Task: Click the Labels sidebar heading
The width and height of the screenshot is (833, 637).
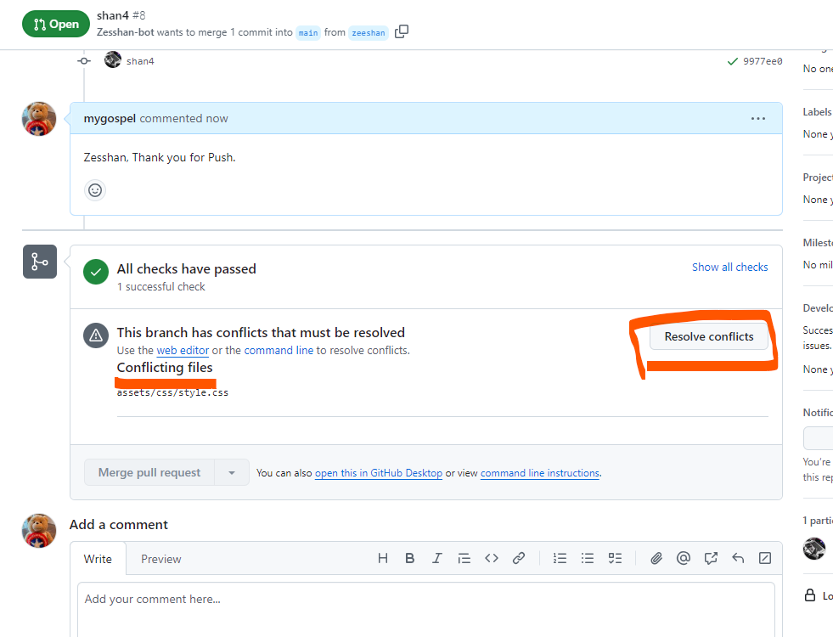Action: (x=817, y=112)
